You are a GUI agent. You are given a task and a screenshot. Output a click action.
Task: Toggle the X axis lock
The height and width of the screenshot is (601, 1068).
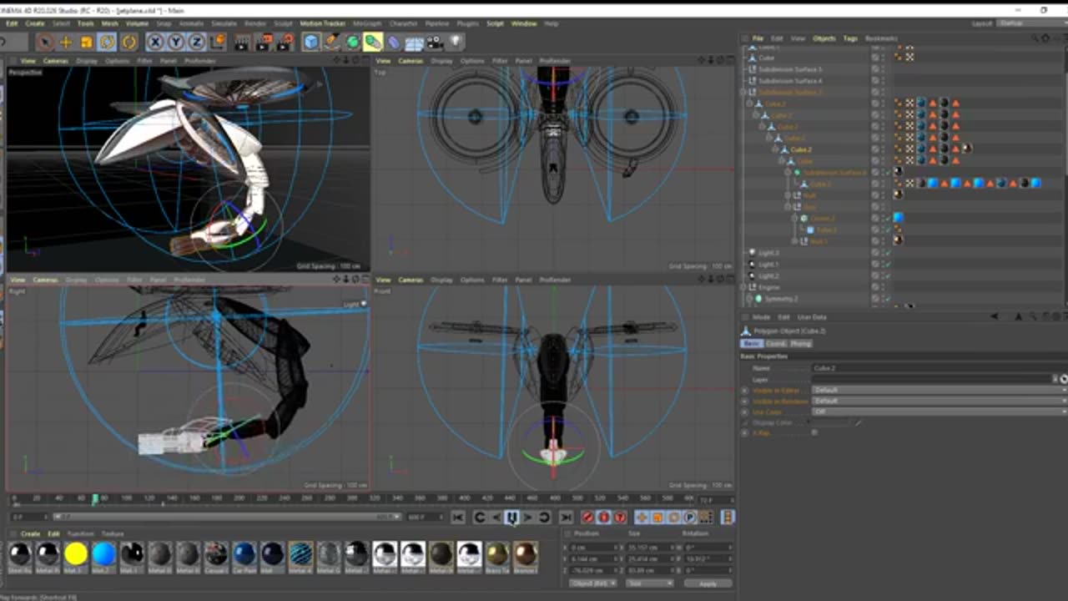(155, 42)
